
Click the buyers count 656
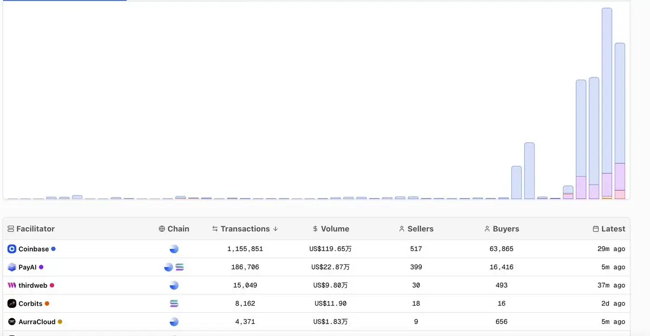pos(501,322)
